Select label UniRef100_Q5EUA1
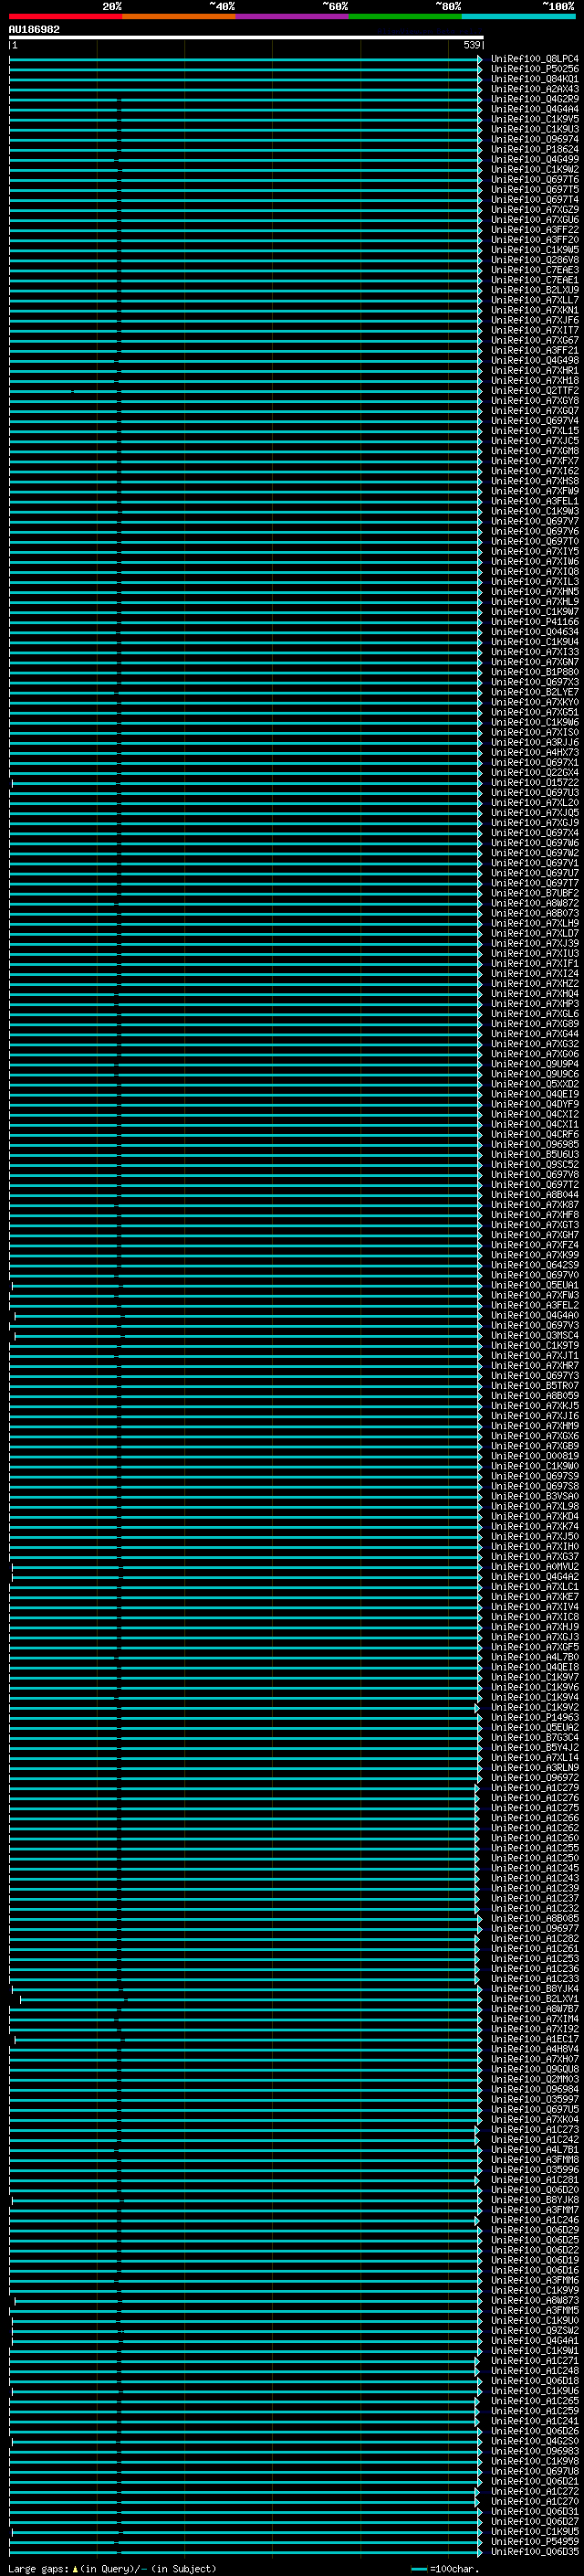Screen dimensions: 584x2576 534,1285
